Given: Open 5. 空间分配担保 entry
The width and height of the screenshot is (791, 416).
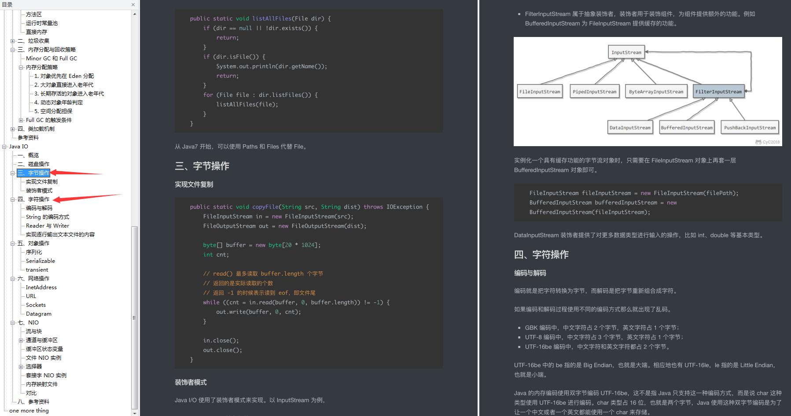Looking at the screenshot, I should [x=53, y=111].
